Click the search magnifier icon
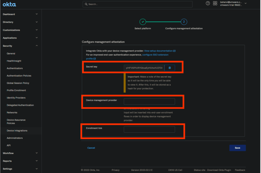This screenshot has width=261, height=173. 86,4
